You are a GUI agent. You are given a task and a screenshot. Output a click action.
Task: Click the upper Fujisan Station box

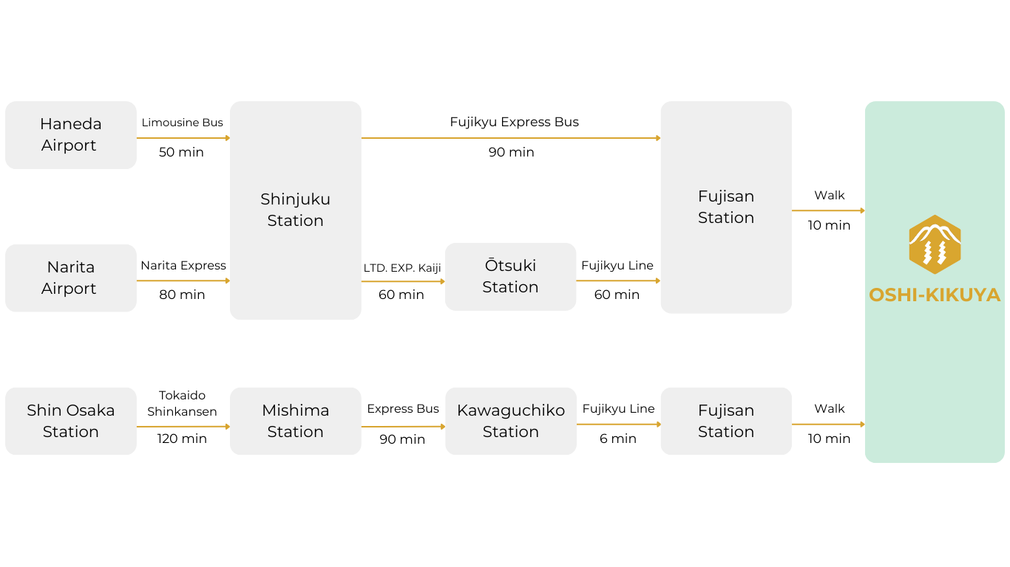[726, 207]
